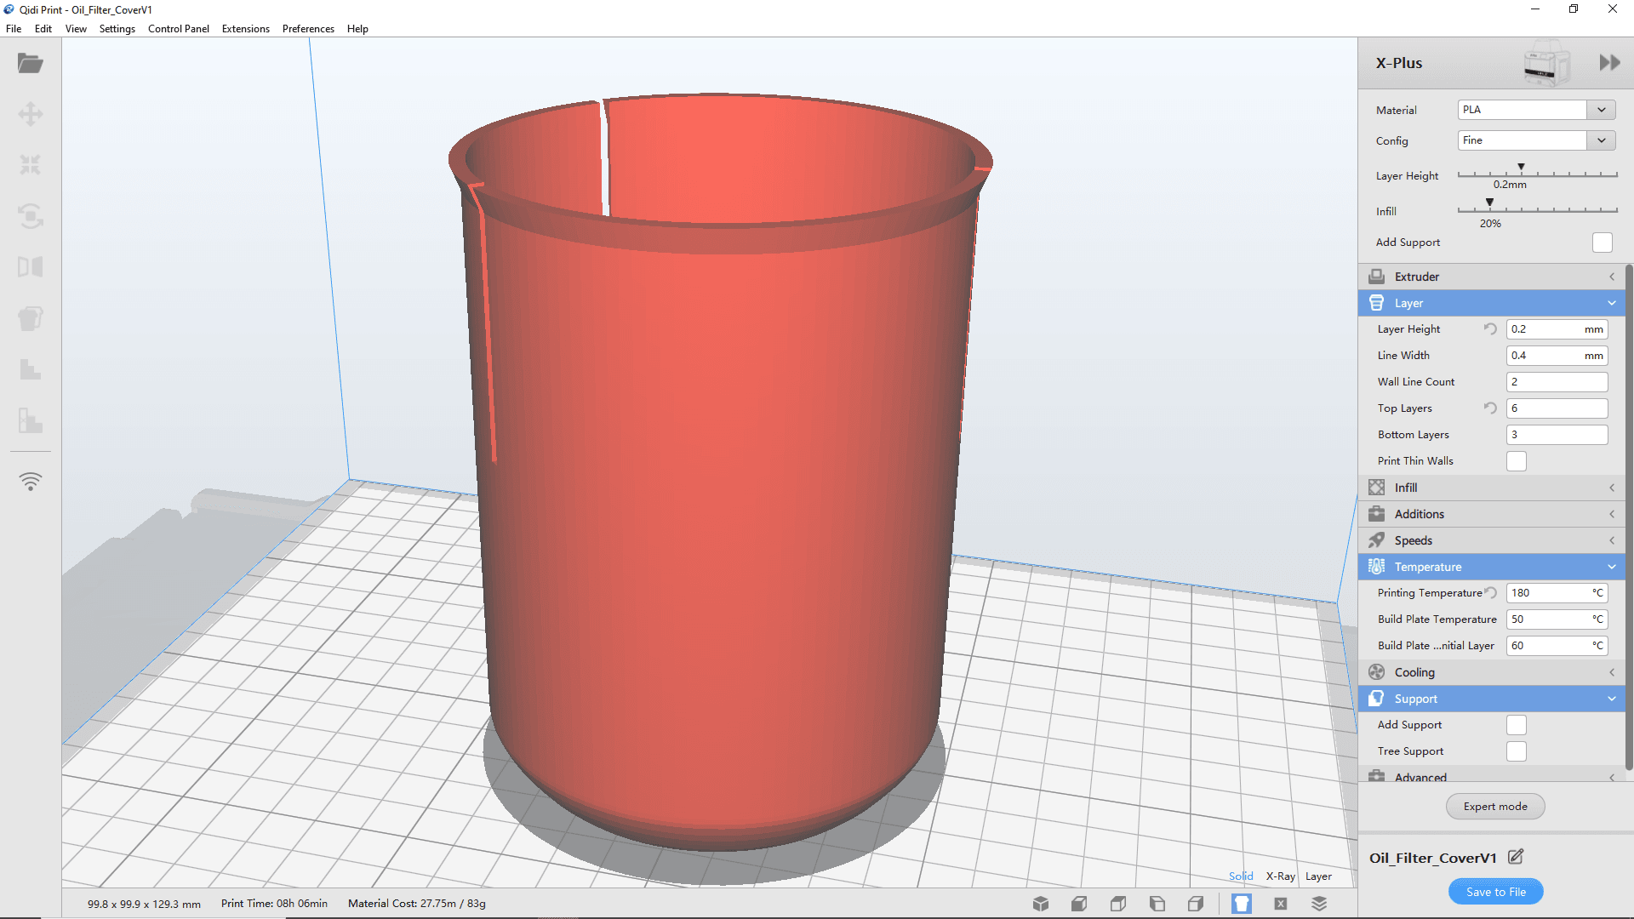
Task: Open the Control Panel menu
Action: coord(179,29)
